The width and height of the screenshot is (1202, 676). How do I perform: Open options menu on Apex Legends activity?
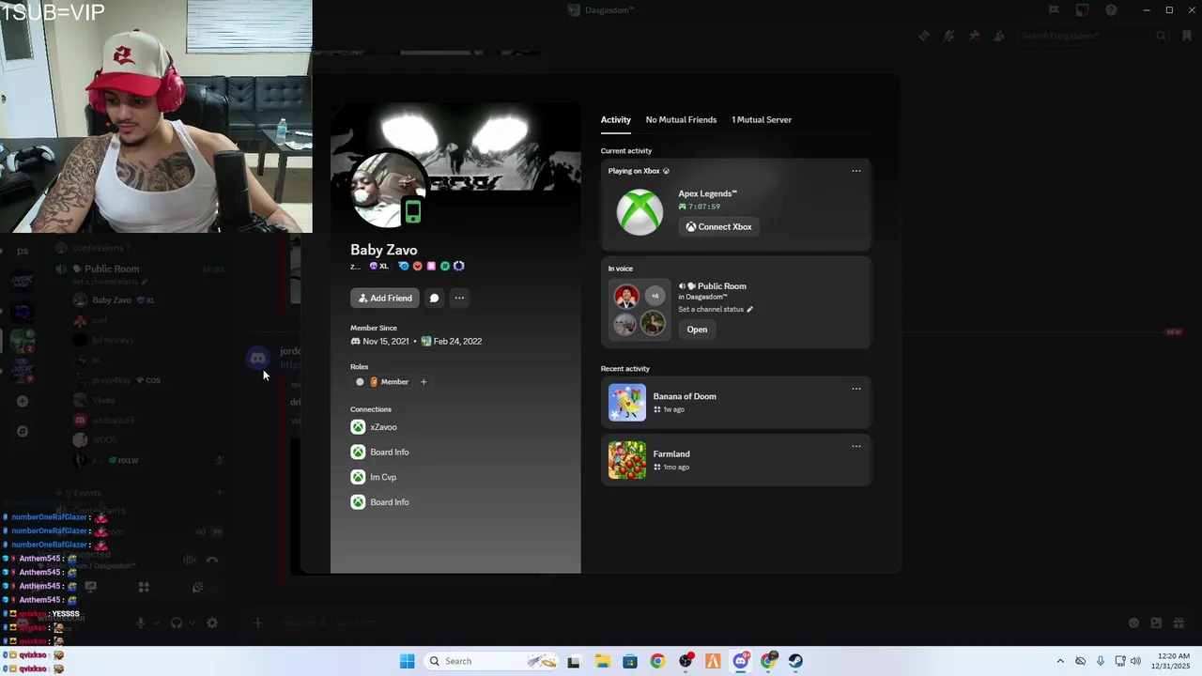[x=855, y=171]
